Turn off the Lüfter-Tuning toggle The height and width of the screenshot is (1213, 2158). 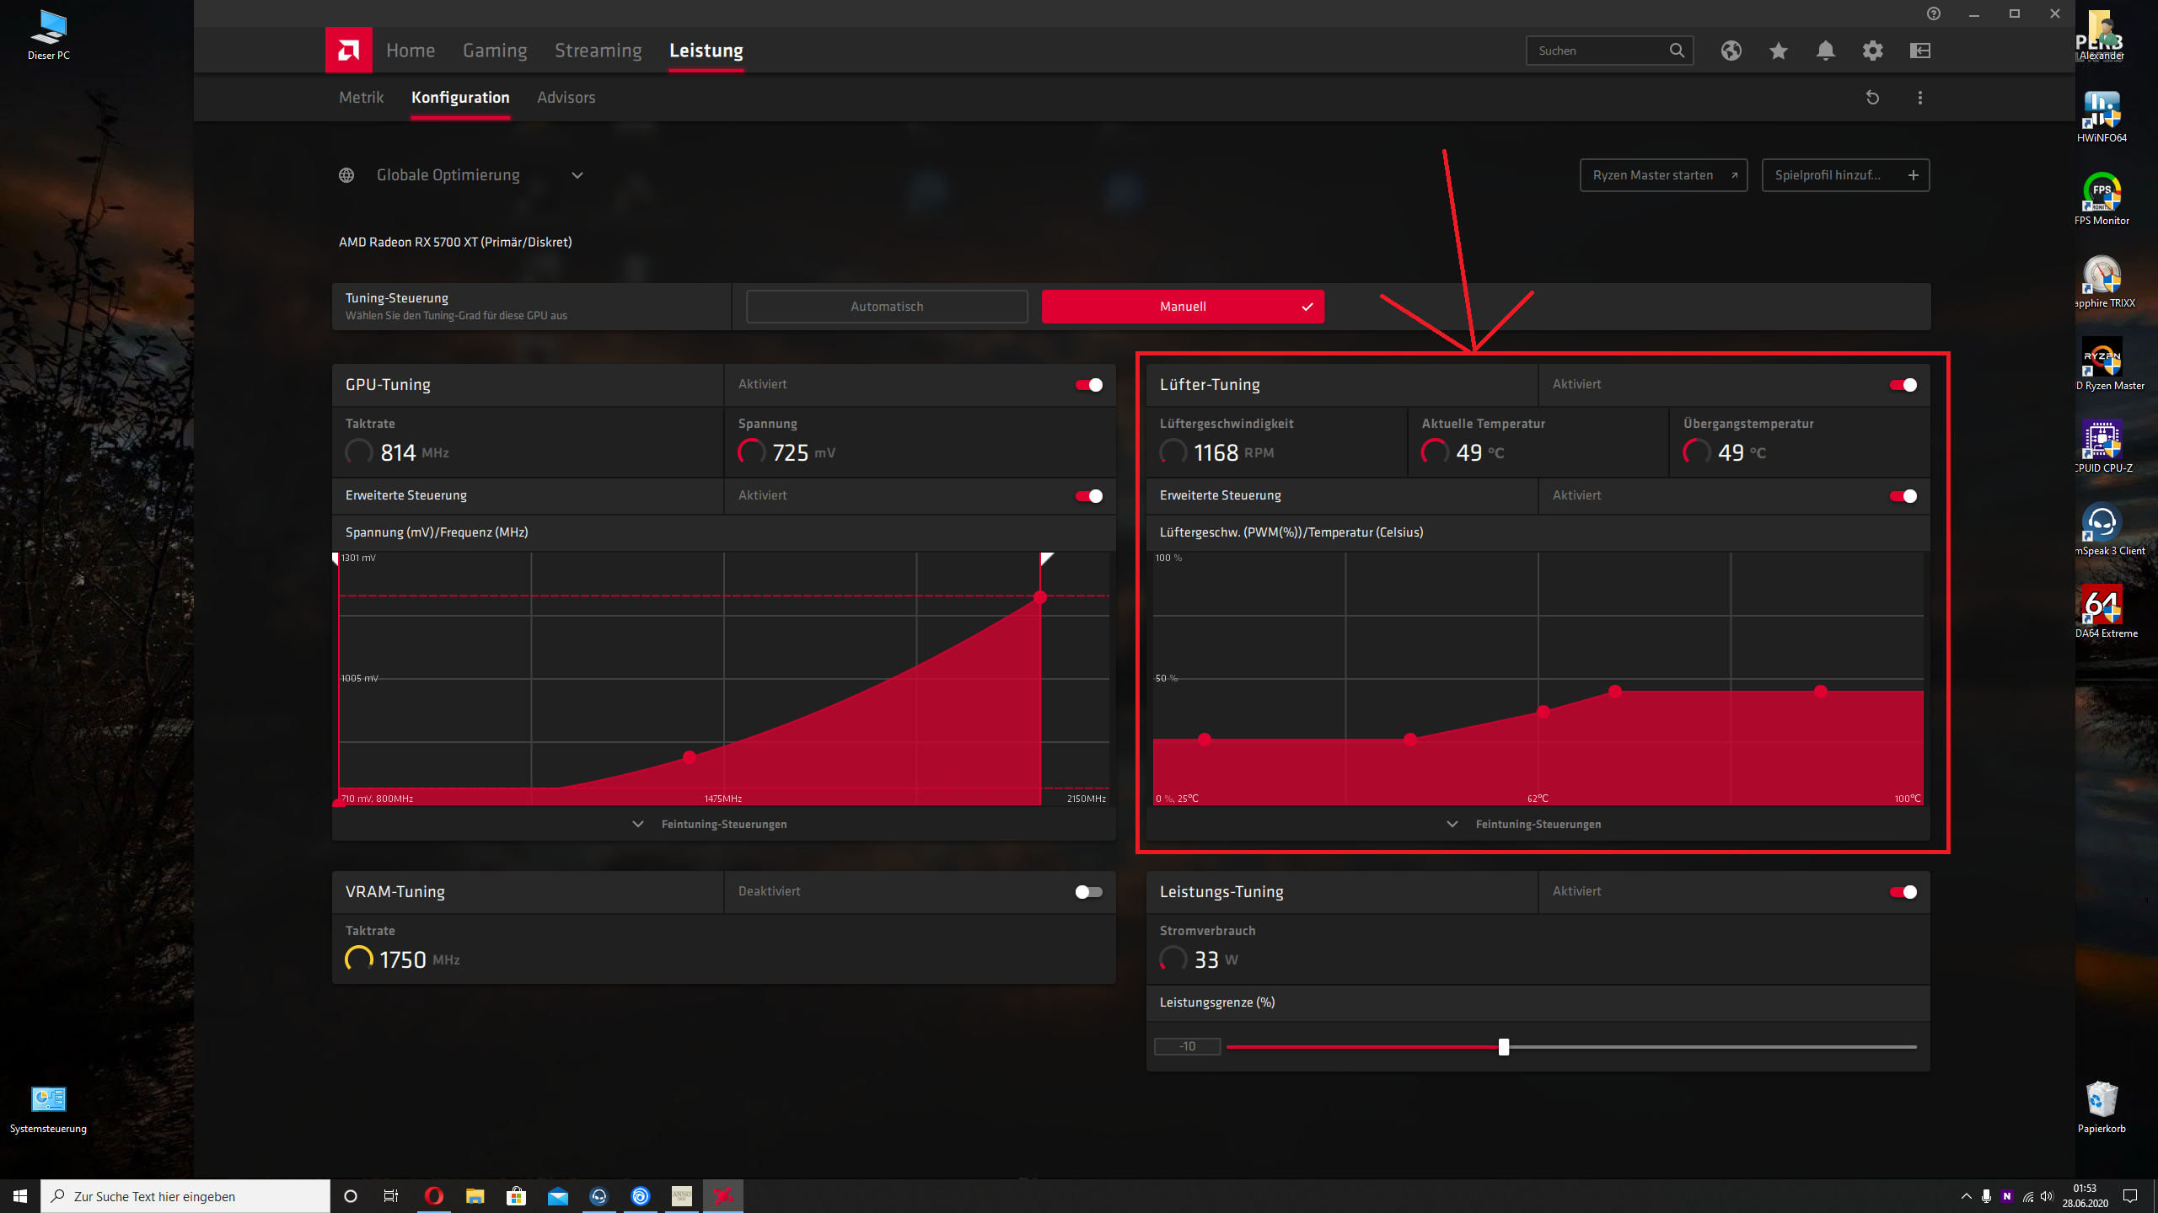tap(1903, 385)
